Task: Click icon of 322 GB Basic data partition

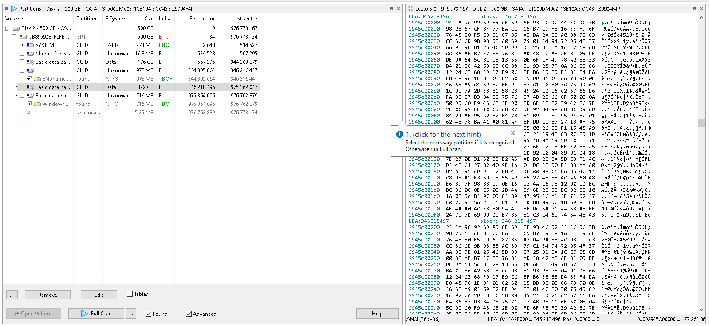Action: (x=30, y=87)
